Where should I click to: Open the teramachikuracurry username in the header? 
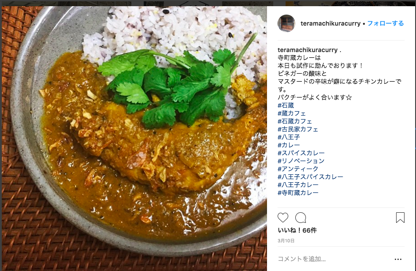331,23
